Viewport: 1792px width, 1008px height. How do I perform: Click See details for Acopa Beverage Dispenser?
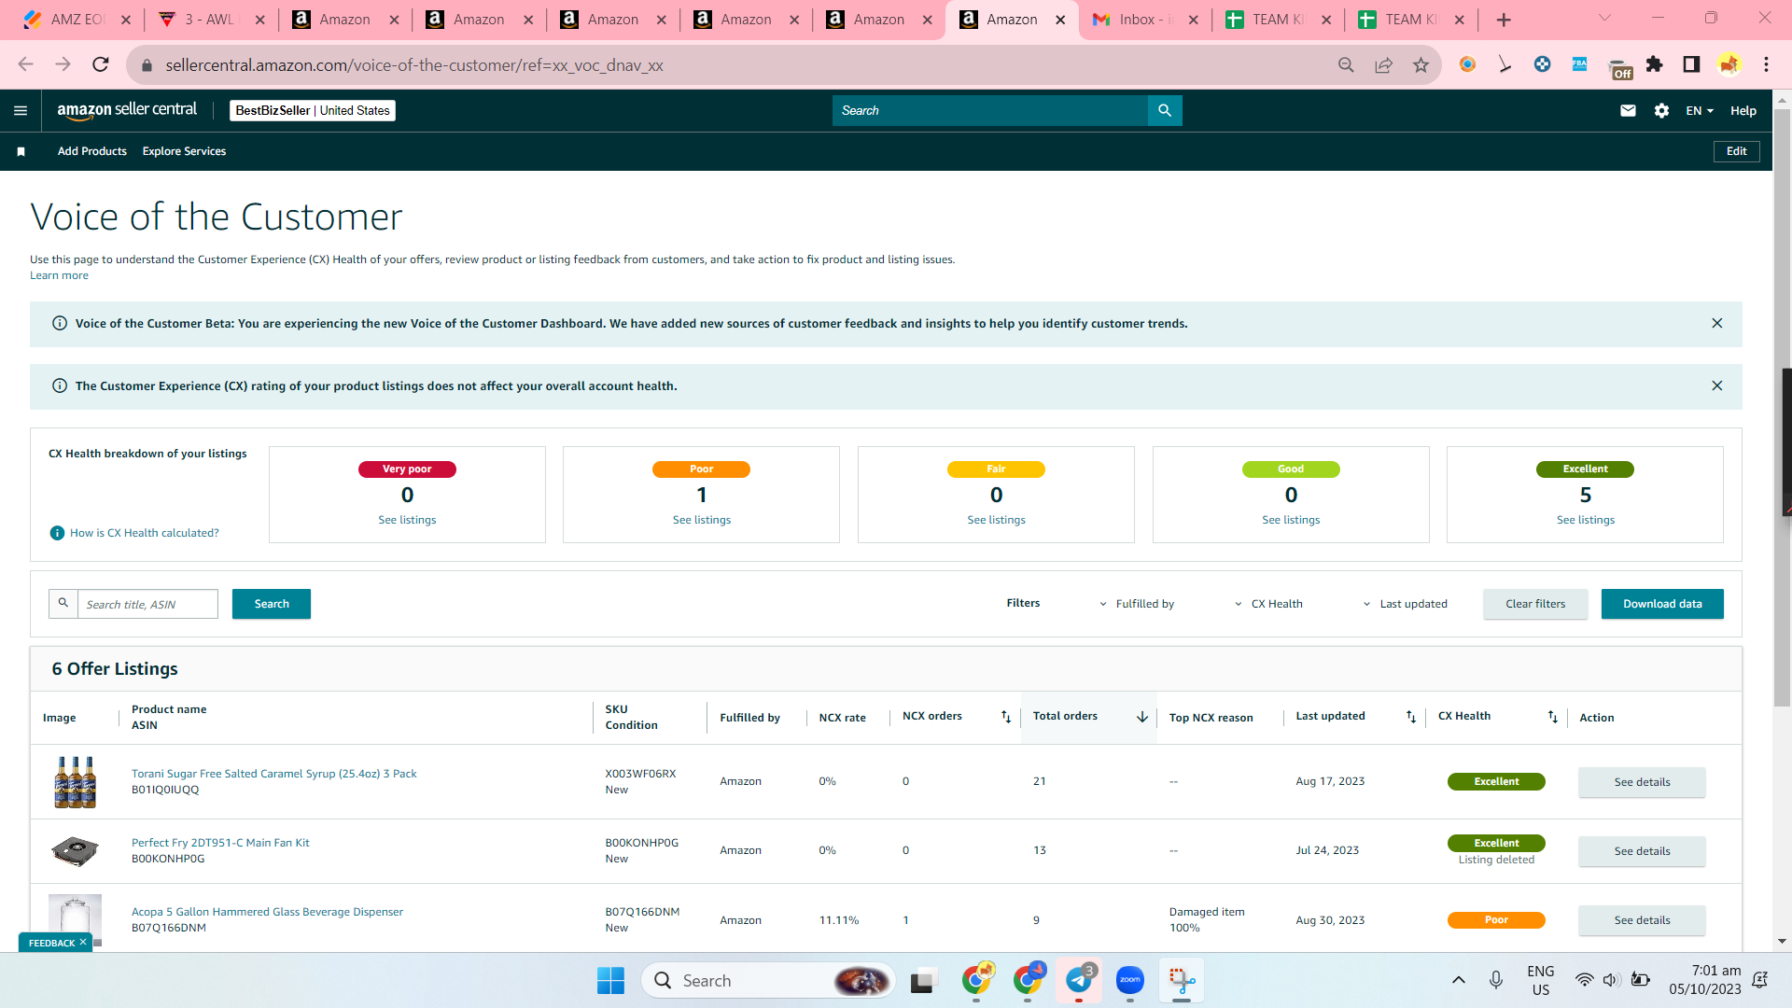pyautogui.click(x=1642, y=920)
